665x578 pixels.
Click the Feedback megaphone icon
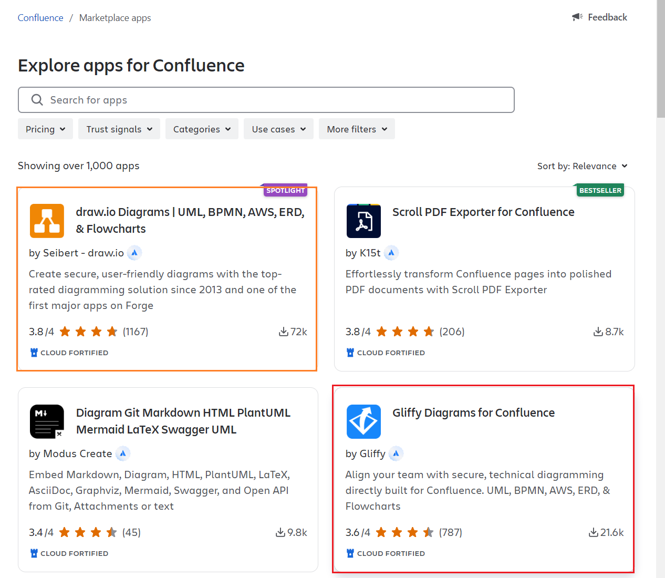[578, 17]
